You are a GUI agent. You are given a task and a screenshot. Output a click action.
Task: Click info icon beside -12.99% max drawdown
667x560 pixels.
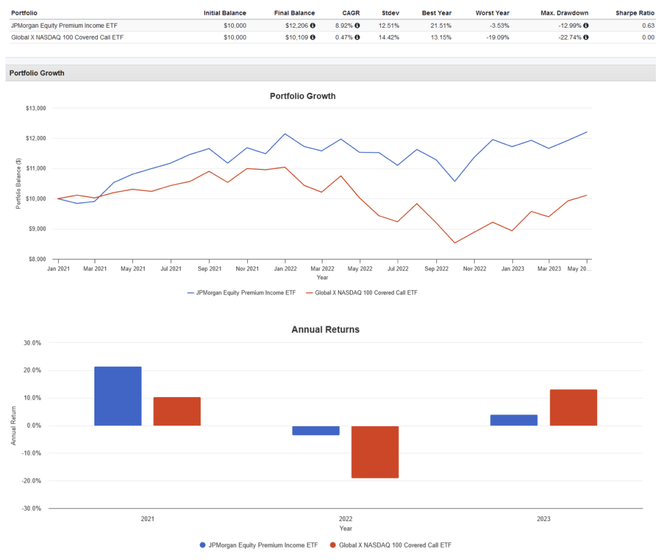(x=586, y=26)
